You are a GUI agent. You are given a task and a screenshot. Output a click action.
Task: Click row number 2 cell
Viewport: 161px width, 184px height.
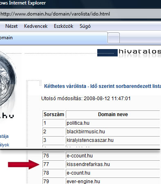(x=54, y=132)
